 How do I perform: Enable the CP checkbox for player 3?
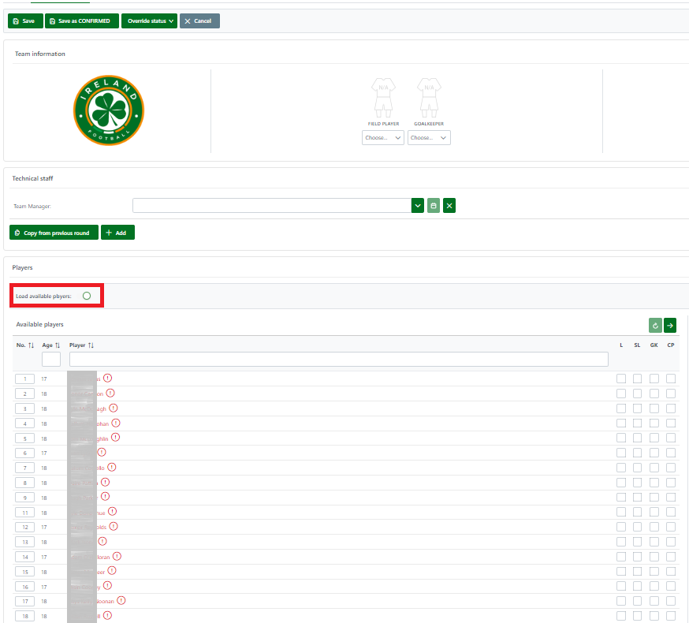click(x=671, y=408)
